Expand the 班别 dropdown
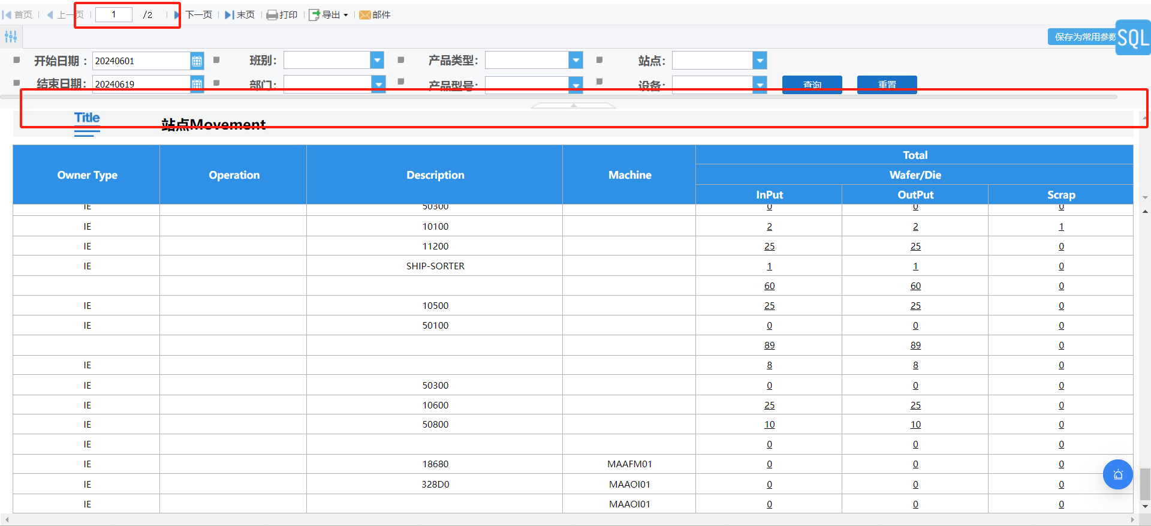The height and width of the screenshot is (526, 1151). tap(377, 60)
